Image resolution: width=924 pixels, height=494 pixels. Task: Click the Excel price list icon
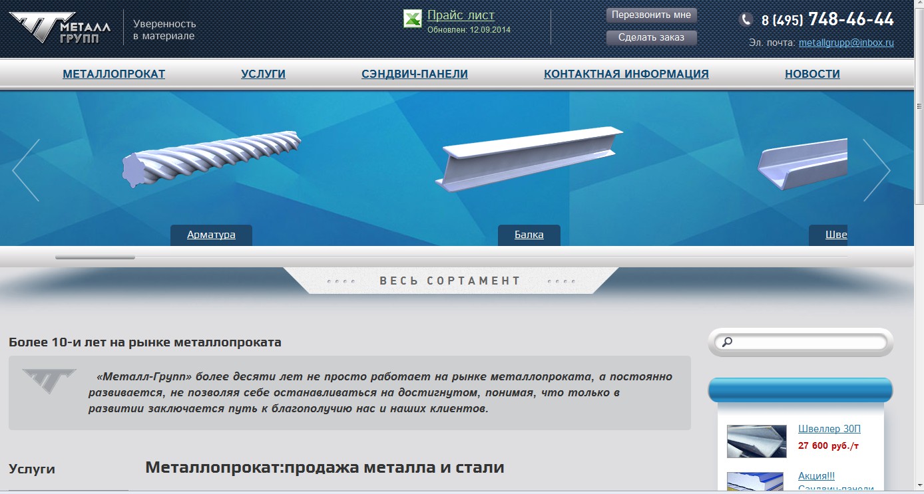point(413,19)
